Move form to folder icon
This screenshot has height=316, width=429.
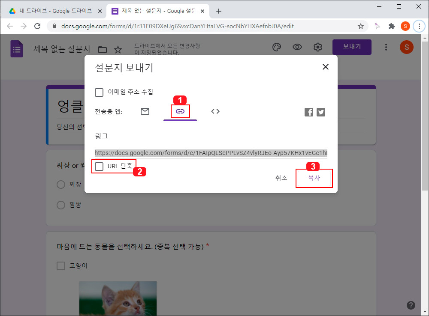tap(103, 49)
